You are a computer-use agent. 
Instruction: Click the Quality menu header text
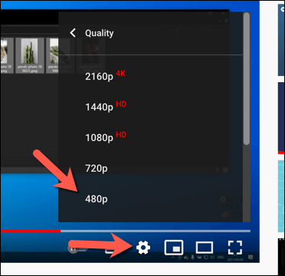(x=100, y=33)
